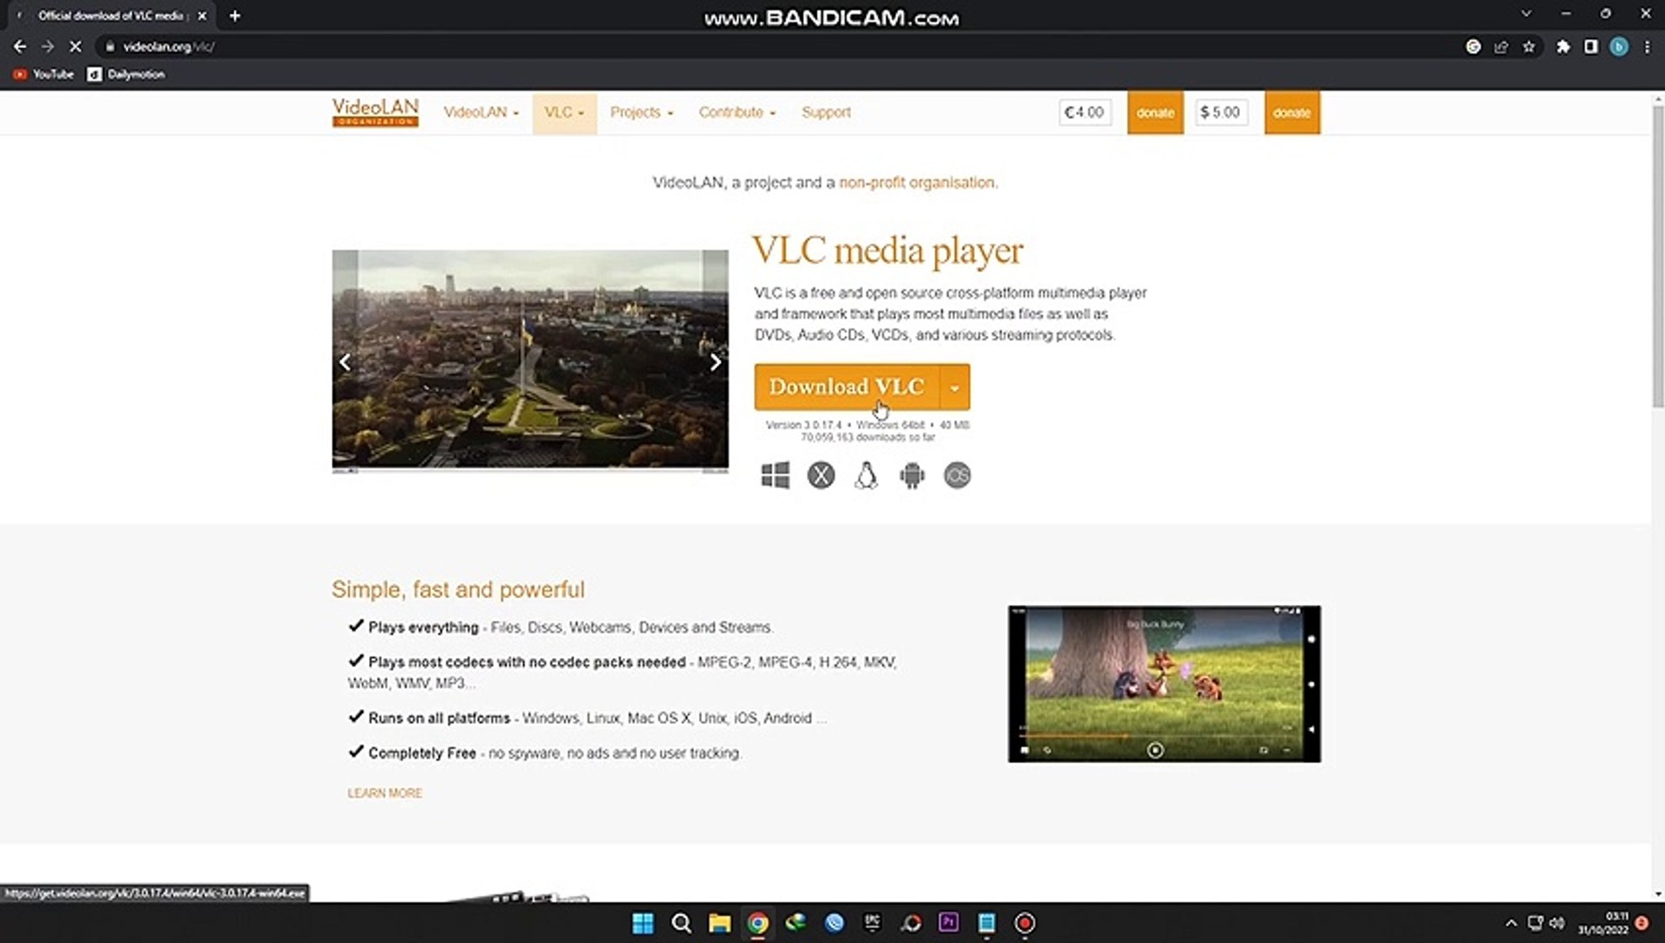
Task: Open the YouTube bookmark
Action: pyautogui.click(x=44, y=74)
